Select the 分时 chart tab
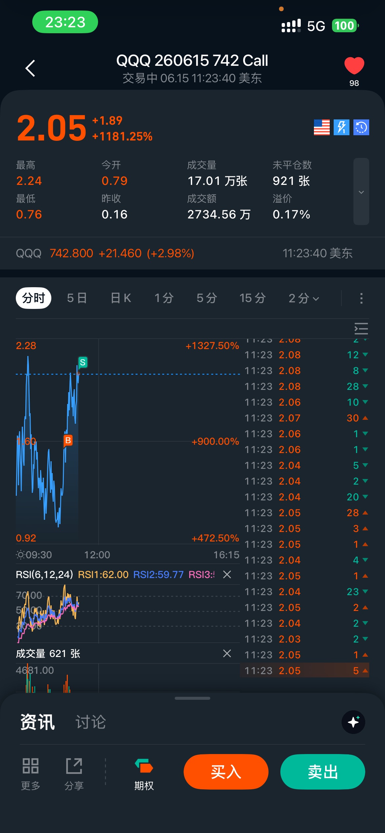 [34, 298]
